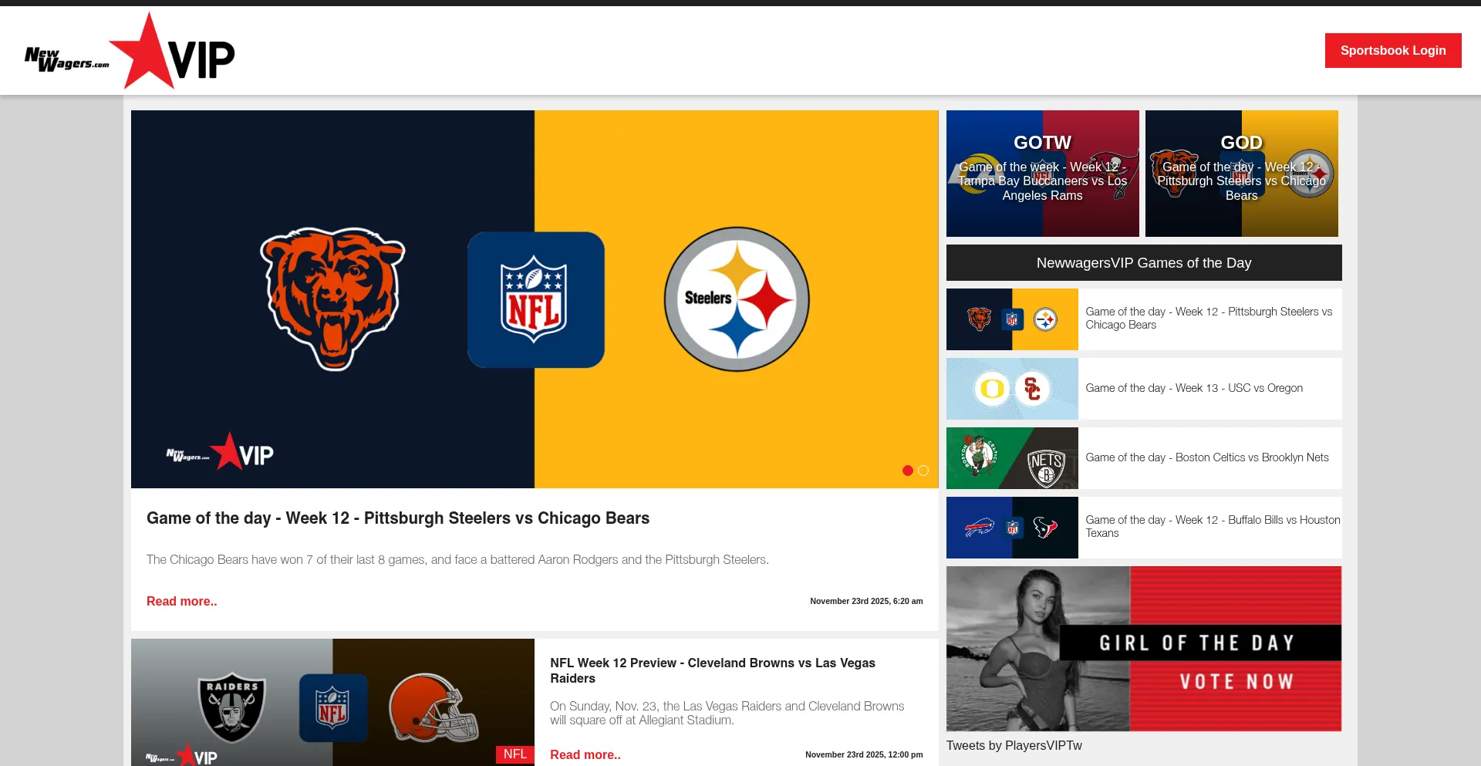
Task: Click the Steelers logo in main banner
Action: pos(737,299)
